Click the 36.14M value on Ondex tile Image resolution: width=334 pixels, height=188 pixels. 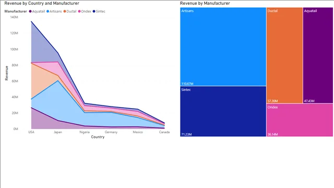pos(272,135)
